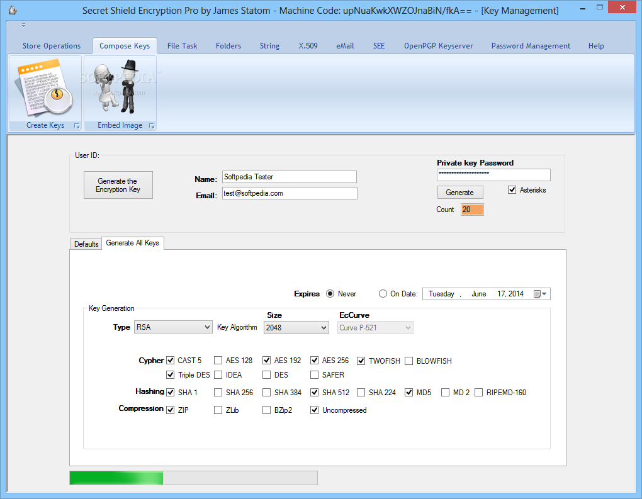Viewport: 642px width, 499px height.
Task: Switch to the eMail tab
Action: 345,46
